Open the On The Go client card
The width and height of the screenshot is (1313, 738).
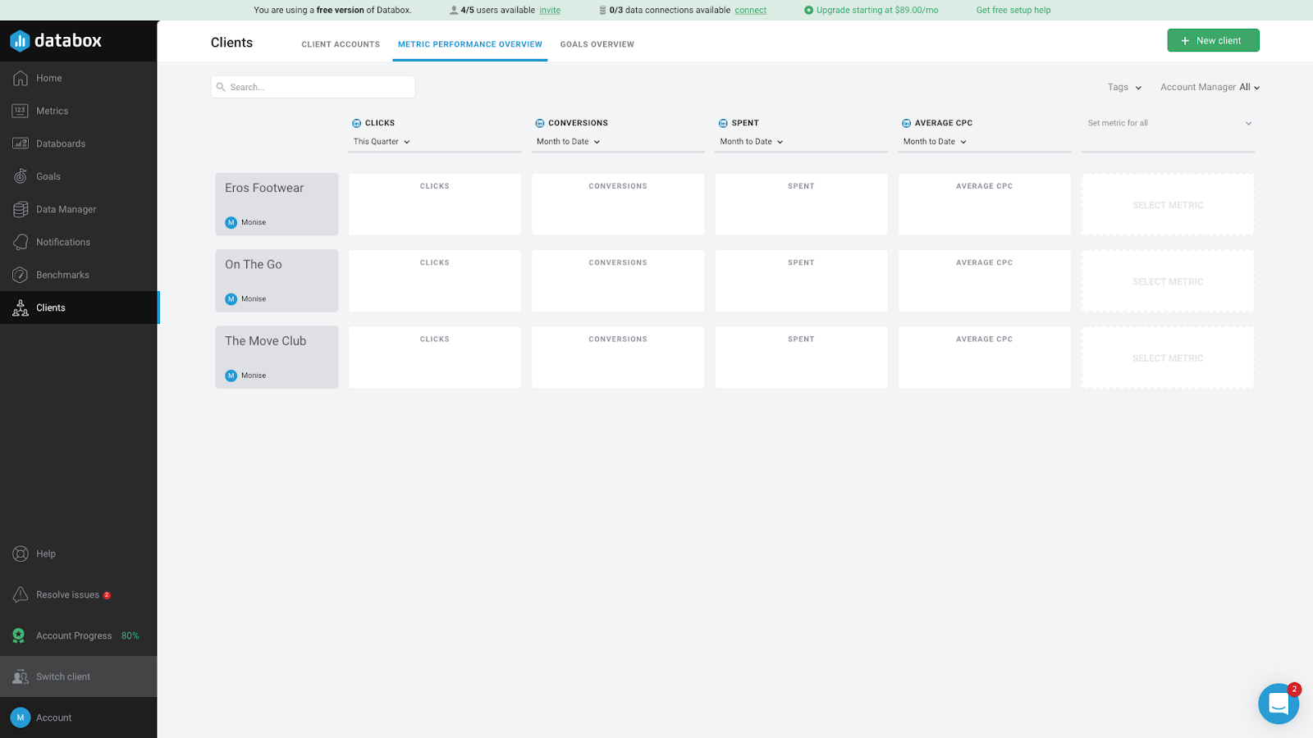coord(277,280)
